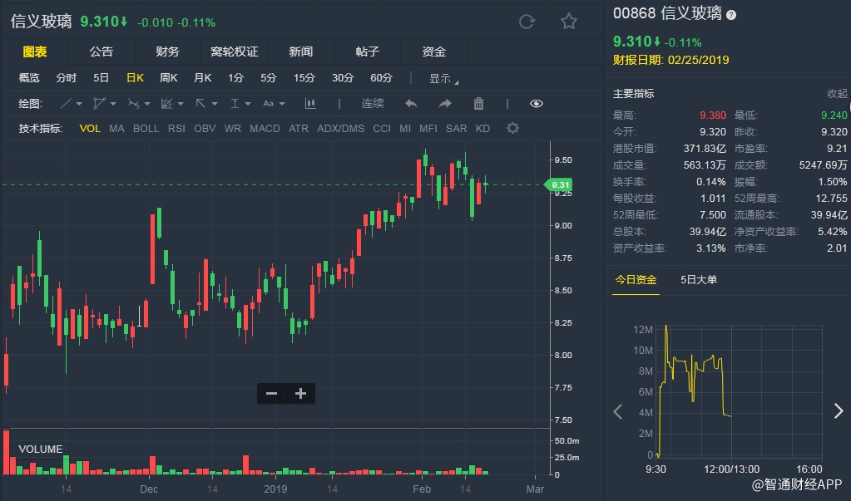Image resolution: width=851 pixels, height=501 pixels.
Task: Enable the MACD technical indicator
Action: point(265,129)
